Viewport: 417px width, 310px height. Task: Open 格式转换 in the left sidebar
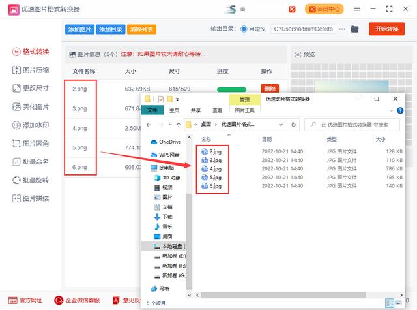click(31, 52)
